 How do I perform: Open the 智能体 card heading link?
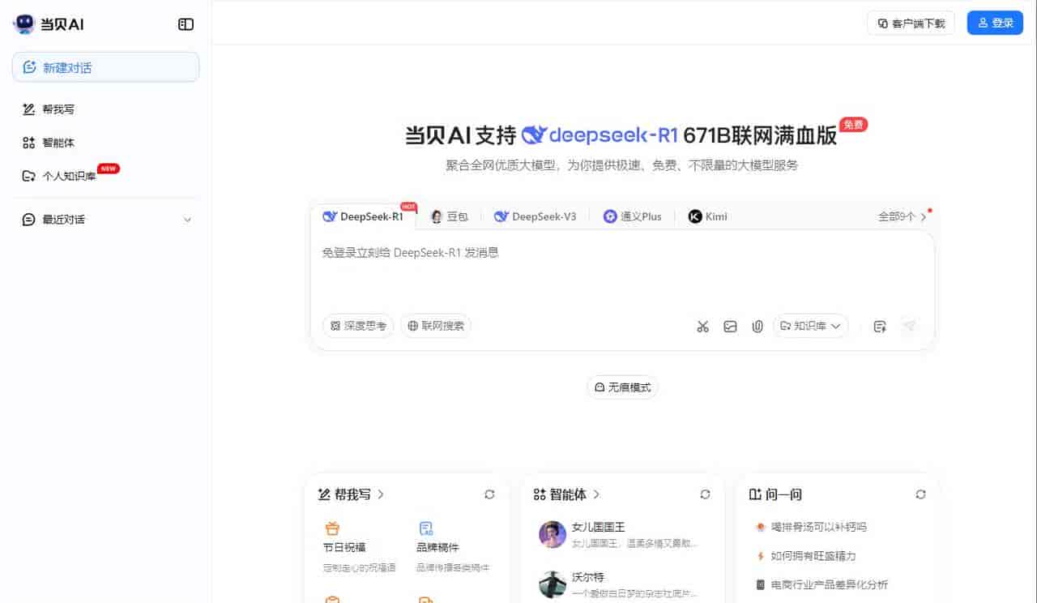coord(567,494)
